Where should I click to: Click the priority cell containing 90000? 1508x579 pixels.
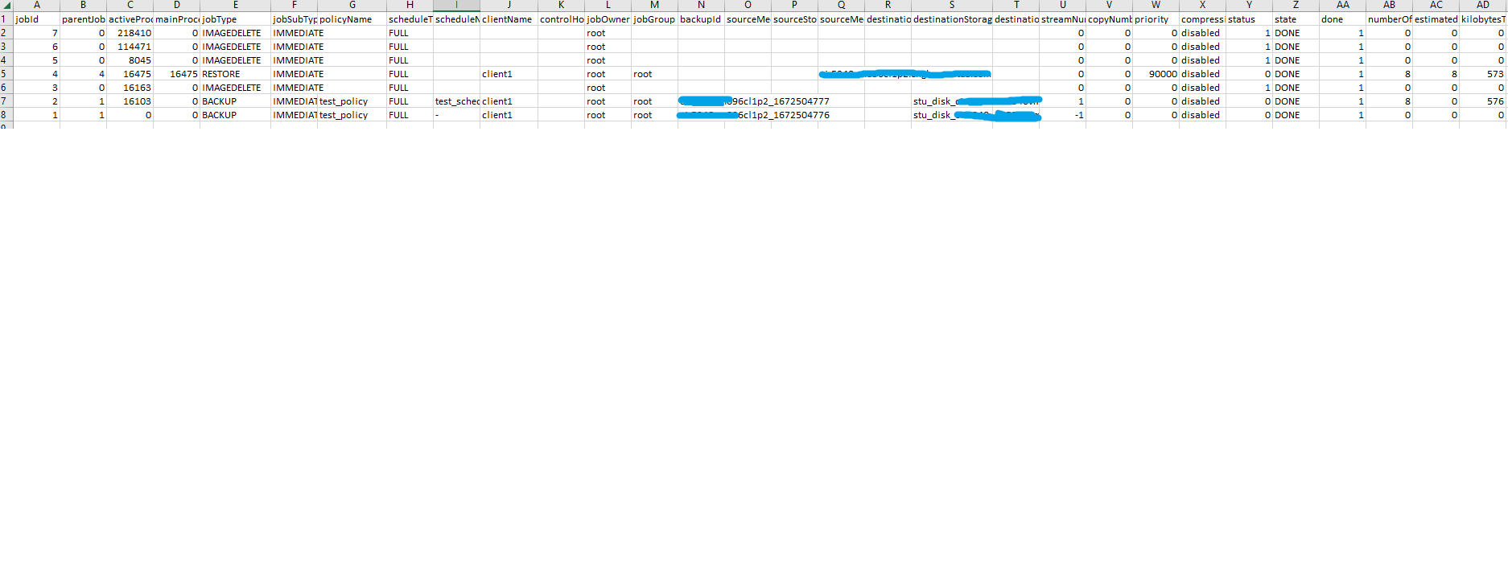point(1156,74)
